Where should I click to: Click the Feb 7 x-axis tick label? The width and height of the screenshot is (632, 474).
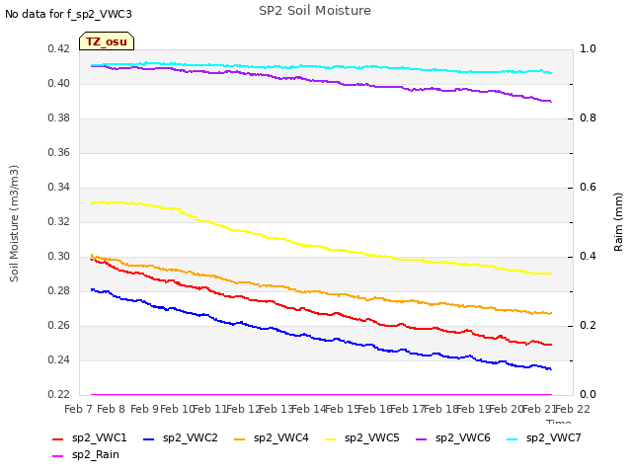[x=79, y=409]
